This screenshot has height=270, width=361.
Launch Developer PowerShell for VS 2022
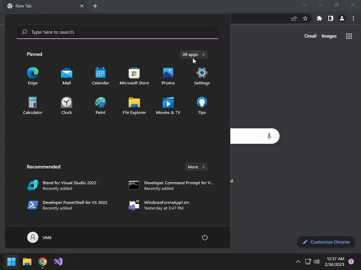coord(67,205)
